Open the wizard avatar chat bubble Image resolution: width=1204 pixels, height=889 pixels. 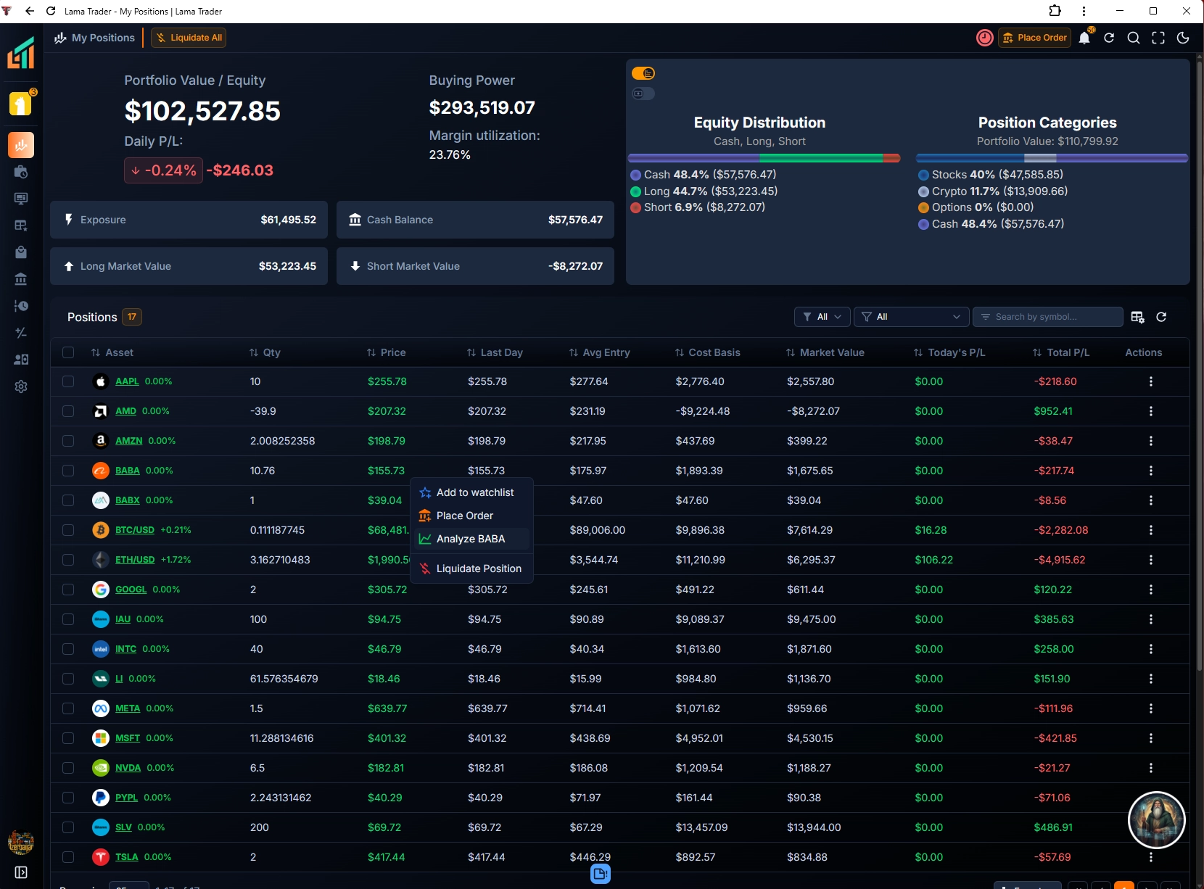[x=1157, y=820]
